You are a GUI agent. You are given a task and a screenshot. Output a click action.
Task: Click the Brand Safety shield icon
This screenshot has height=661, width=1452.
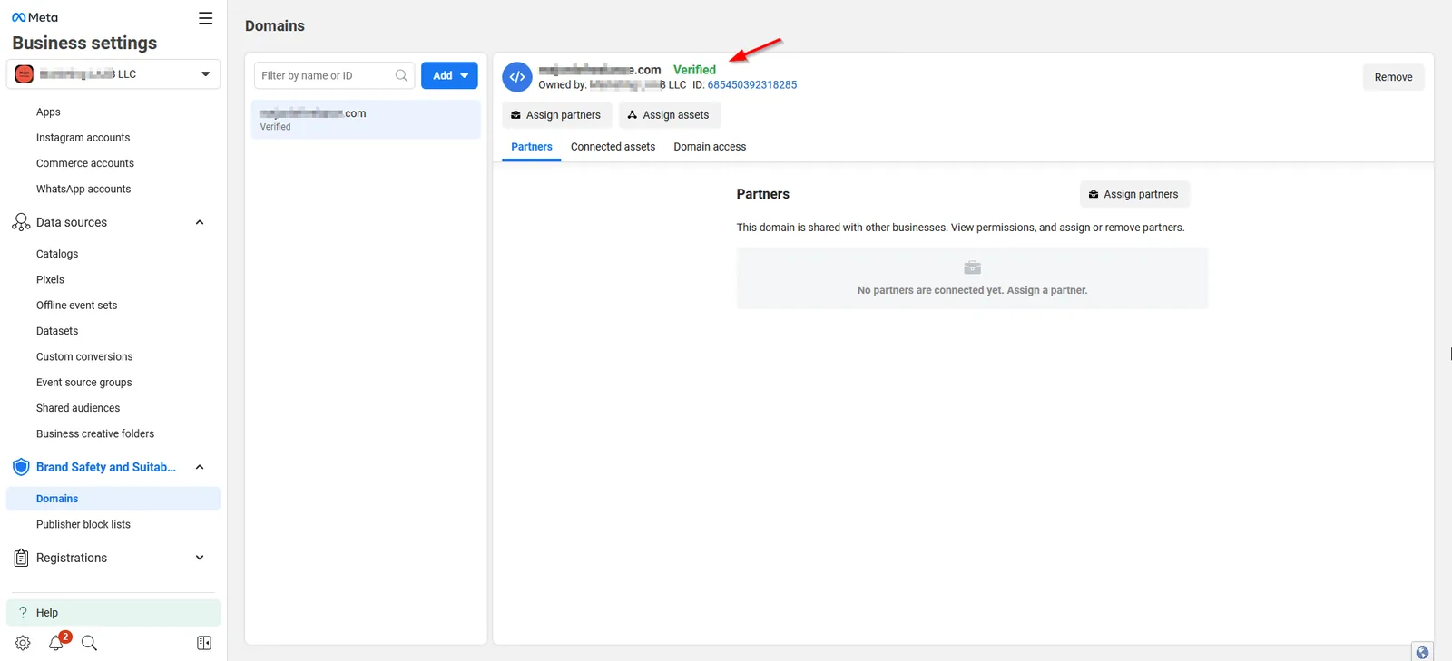[21, 467]
